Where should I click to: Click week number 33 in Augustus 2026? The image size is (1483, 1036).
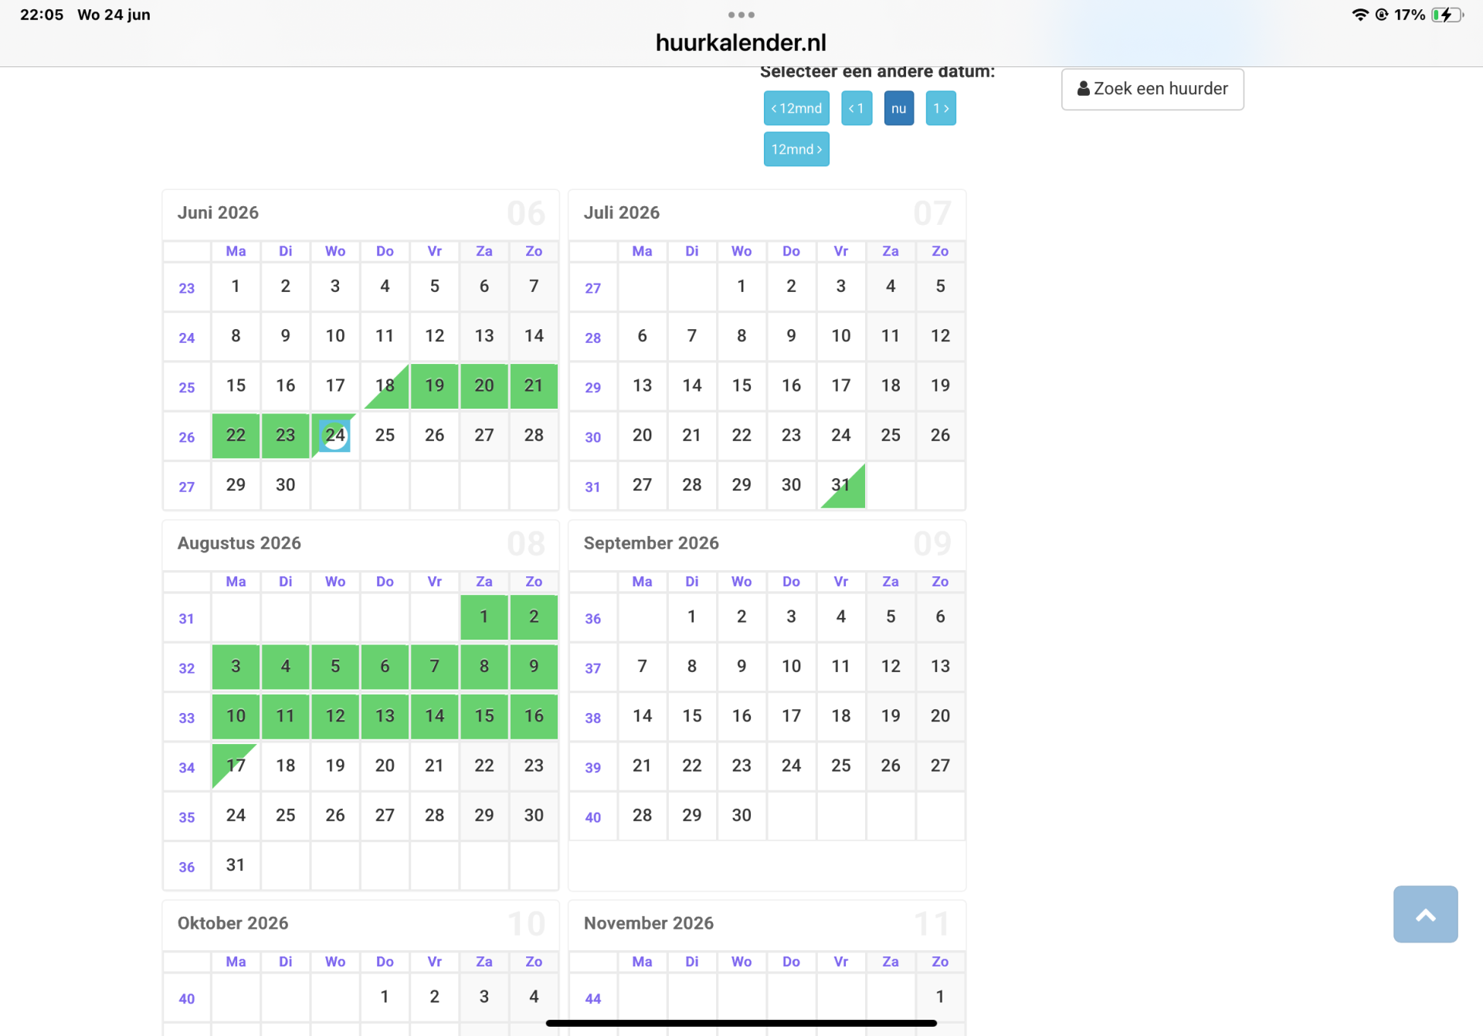(x=187, y=718)
